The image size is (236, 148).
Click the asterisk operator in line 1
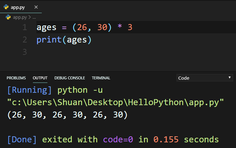coord(120,26)
